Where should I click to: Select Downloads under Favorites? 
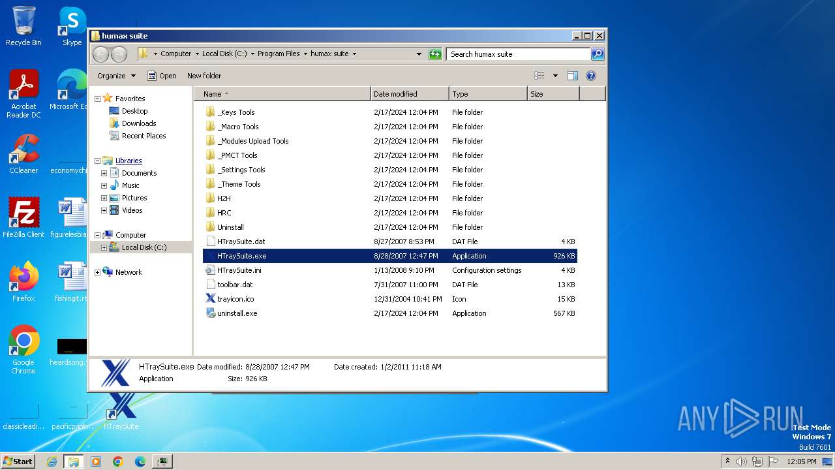coord(132,123)
